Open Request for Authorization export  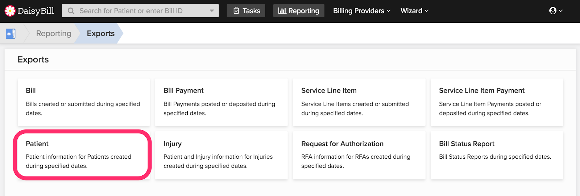(359, 155)
